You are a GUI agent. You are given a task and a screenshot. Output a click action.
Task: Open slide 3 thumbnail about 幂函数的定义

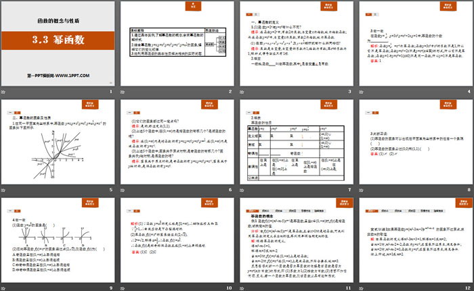[x=297, y=43]
